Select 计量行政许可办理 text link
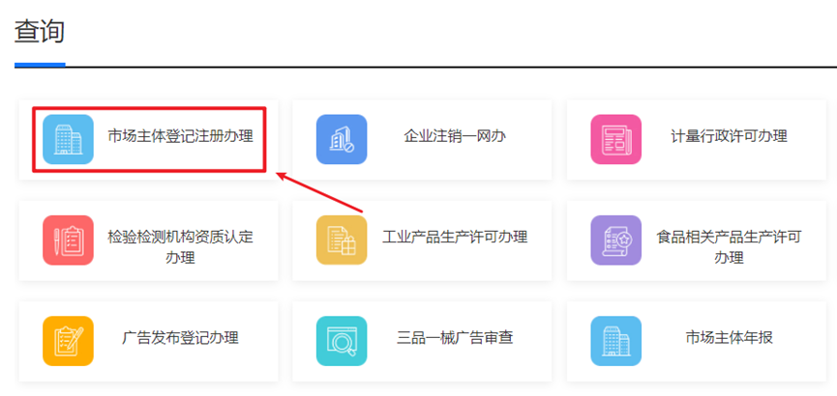Viewport: 837px width, 396px height. pos(729,136)
